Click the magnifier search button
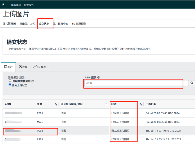The height and width of the screenshot is (145, 195). pos(192,83)
